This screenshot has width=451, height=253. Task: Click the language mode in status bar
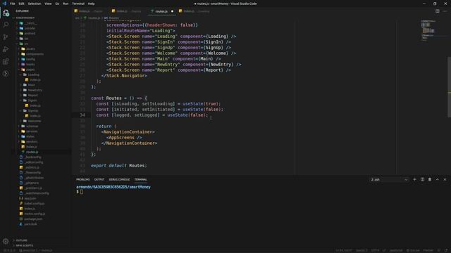coord(396,250)
